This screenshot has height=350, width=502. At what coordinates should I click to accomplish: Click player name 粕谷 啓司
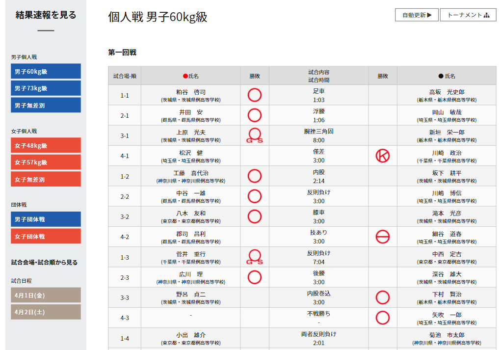[x=190, y=92]
